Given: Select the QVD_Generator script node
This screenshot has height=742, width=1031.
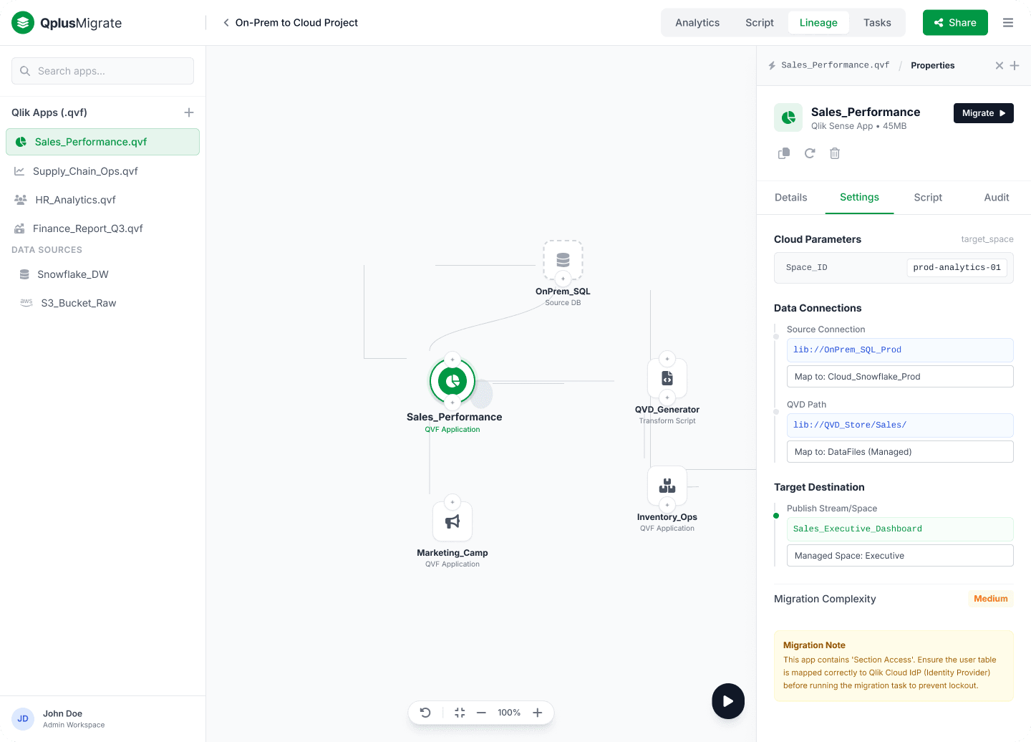Looking at the screenshot, I should pos(667,378).
